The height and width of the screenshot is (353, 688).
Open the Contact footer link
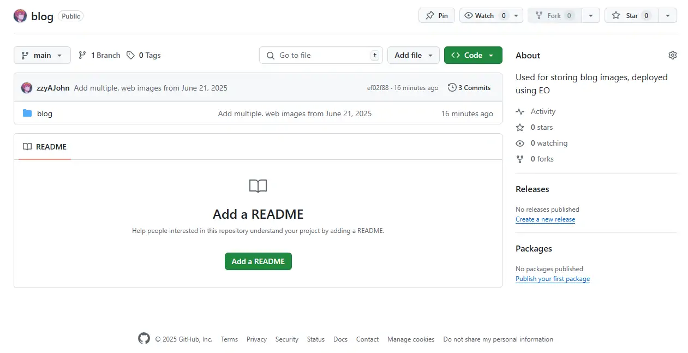(x=367, y=339)
